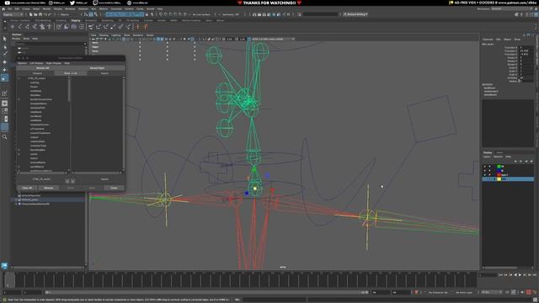539x303 pixels.
Task: Open the No Character Set dropdown
Action: (x=438, y=292)
